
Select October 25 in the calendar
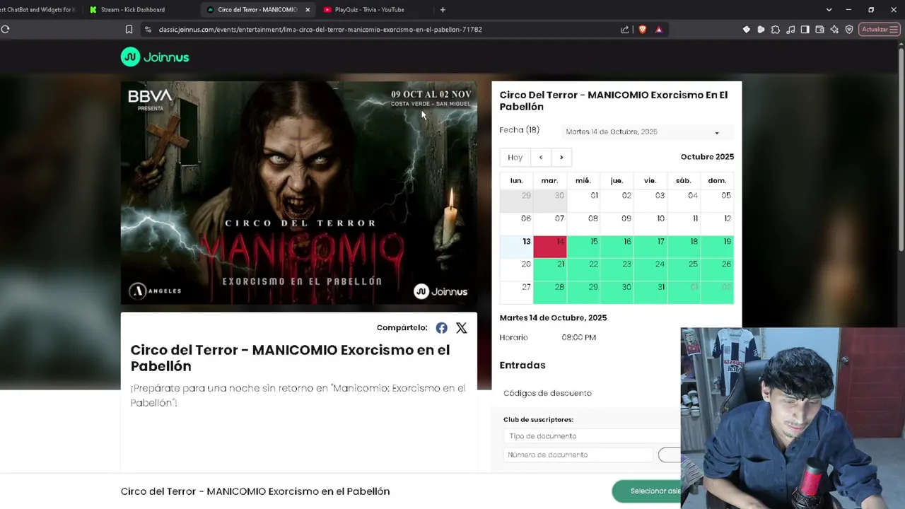pyautogui.click(x=683, y=270)
